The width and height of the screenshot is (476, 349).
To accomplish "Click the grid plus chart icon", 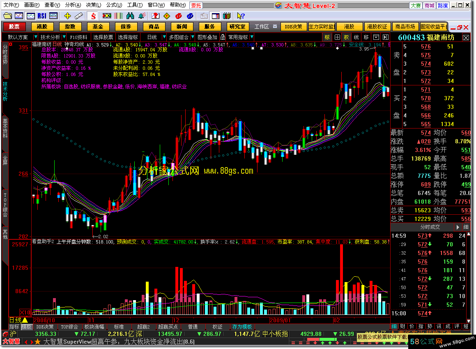I will coord(337,37).
